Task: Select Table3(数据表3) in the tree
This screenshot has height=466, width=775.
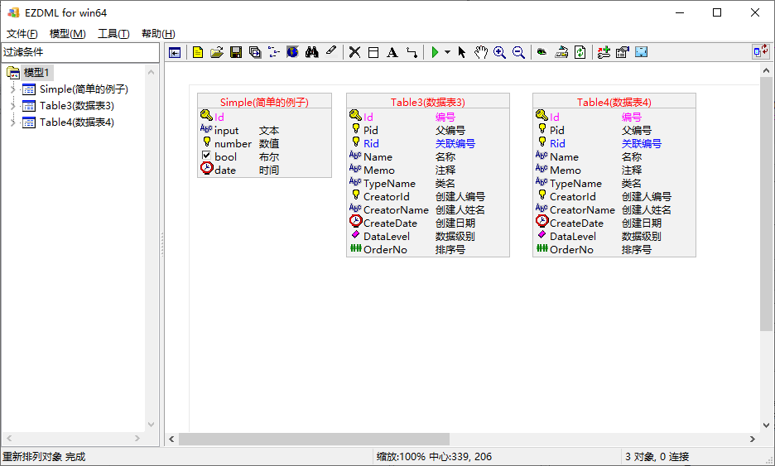Action: [77, 106]
